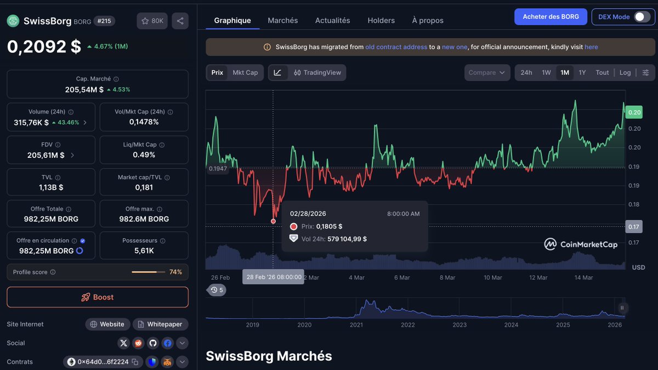Select the candlestick chart type icon
Viewport: 658px width, 370px height.
click(299, 72)
